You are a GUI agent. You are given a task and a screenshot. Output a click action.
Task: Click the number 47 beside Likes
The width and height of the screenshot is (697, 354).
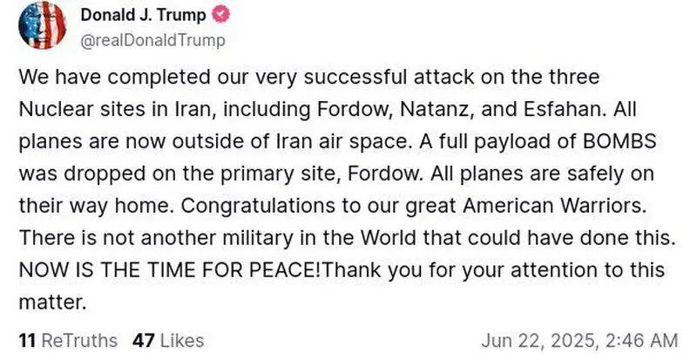tap(144, 341)
